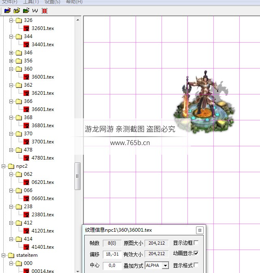Select the 36601.tex file icon
The width and height of the screenshot is (260, 273).
pos(26,109)
